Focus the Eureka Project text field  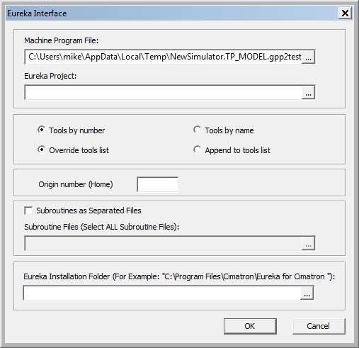(x=163, y=92)
